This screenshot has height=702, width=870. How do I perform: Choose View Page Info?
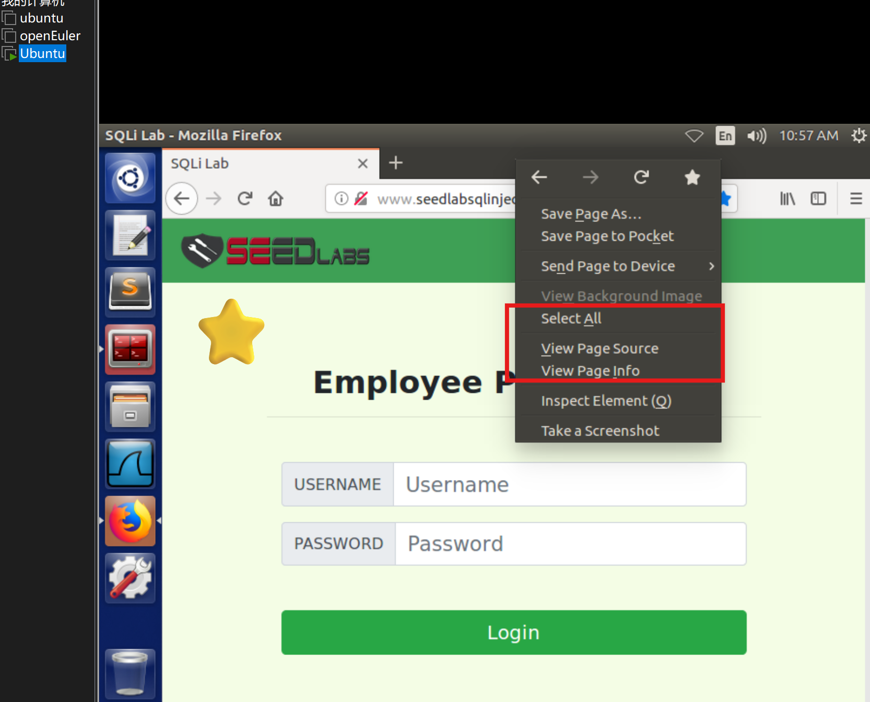tap(618, 371)
